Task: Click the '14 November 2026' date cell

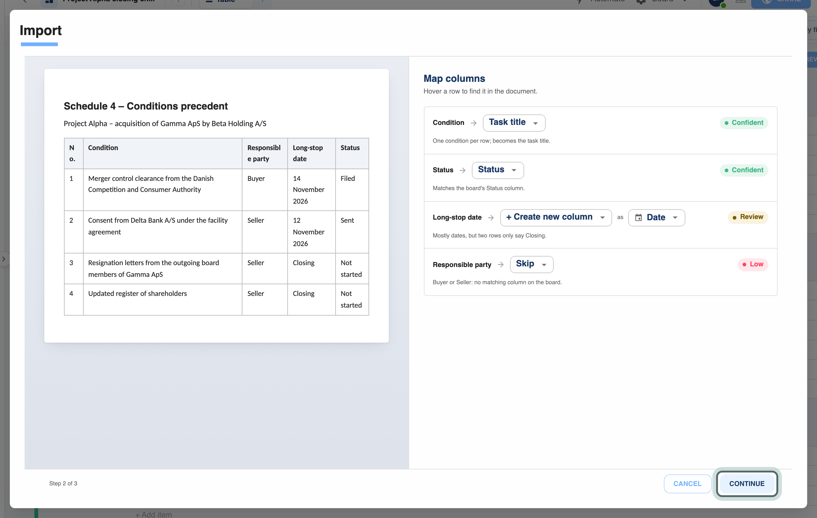Action: coord(312,189)
